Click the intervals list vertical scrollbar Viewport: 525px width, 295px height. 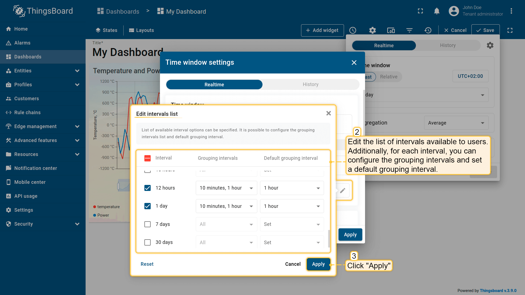tap(329, 238)
